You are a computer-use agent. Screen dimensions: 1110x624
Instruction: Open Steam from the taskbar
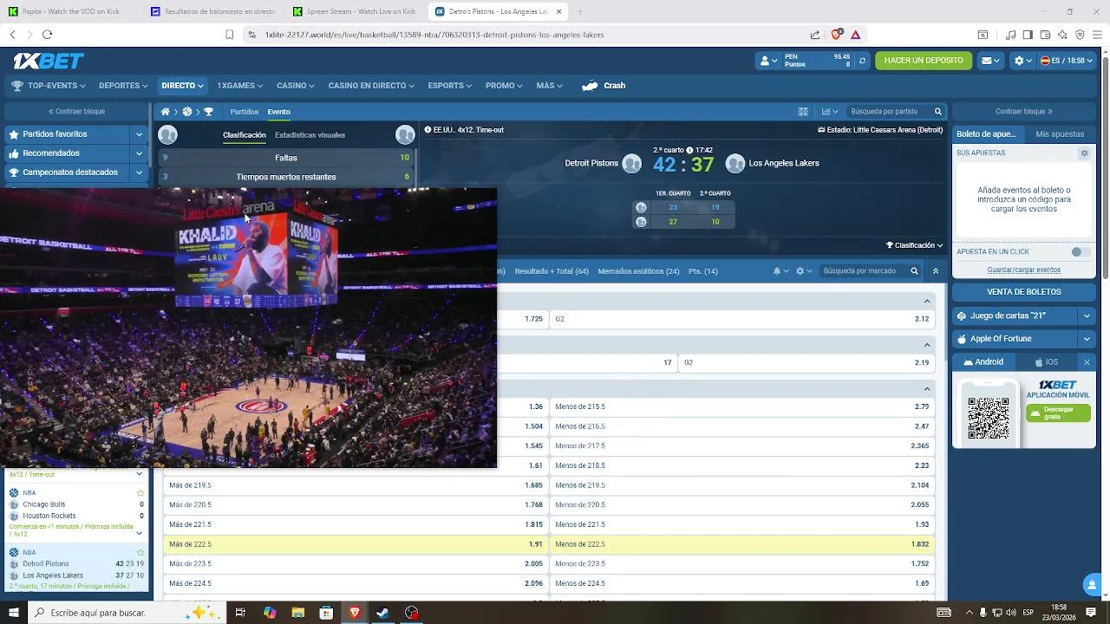tap(382, 613)
